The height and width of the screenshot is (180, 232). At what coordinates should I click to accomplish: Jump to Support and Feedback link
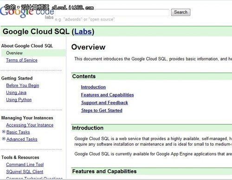[104, 103]
